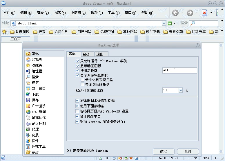
Task: Expand the search bar overflow chevron
Action: pyautogui.click(x=222, y=21)
